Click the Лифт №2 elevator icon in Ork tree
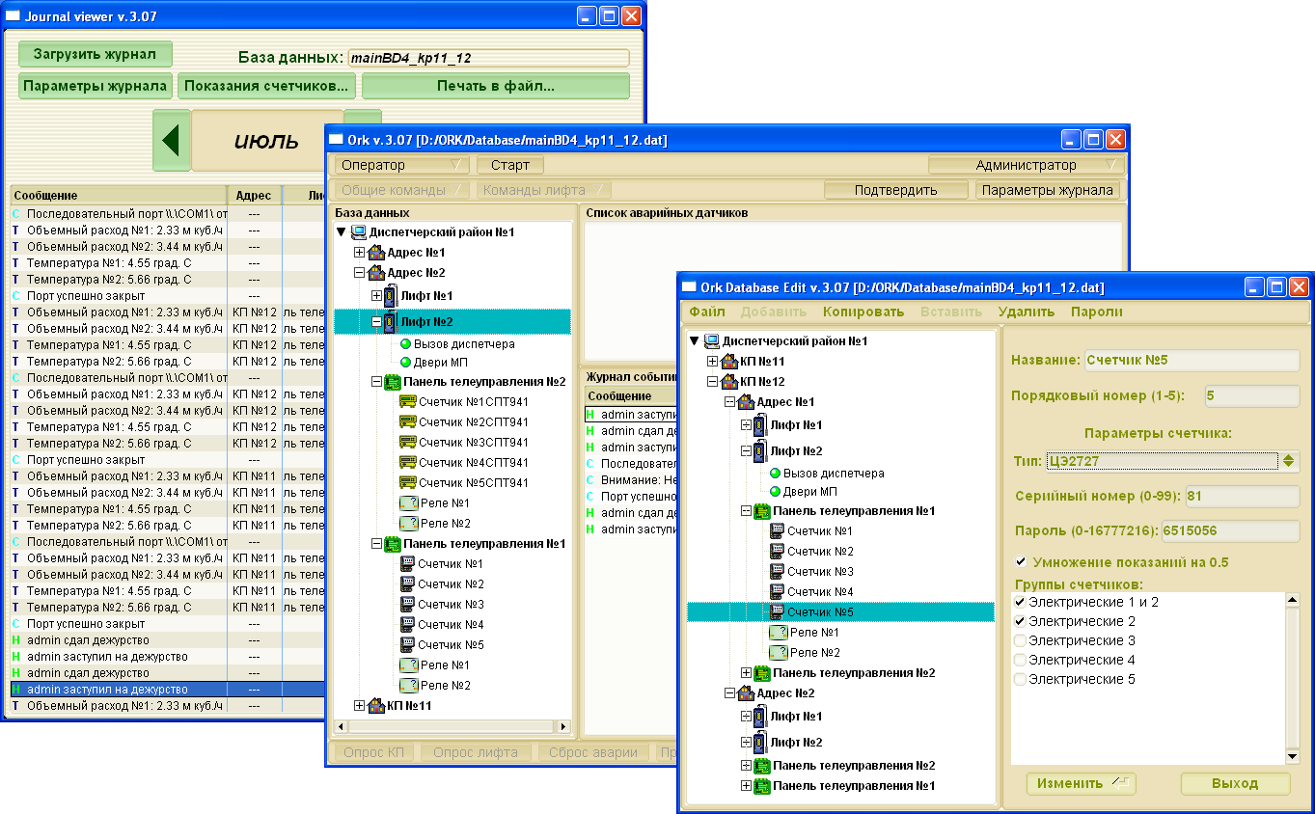The image size is (1315, 814). [x=390, y=321]
